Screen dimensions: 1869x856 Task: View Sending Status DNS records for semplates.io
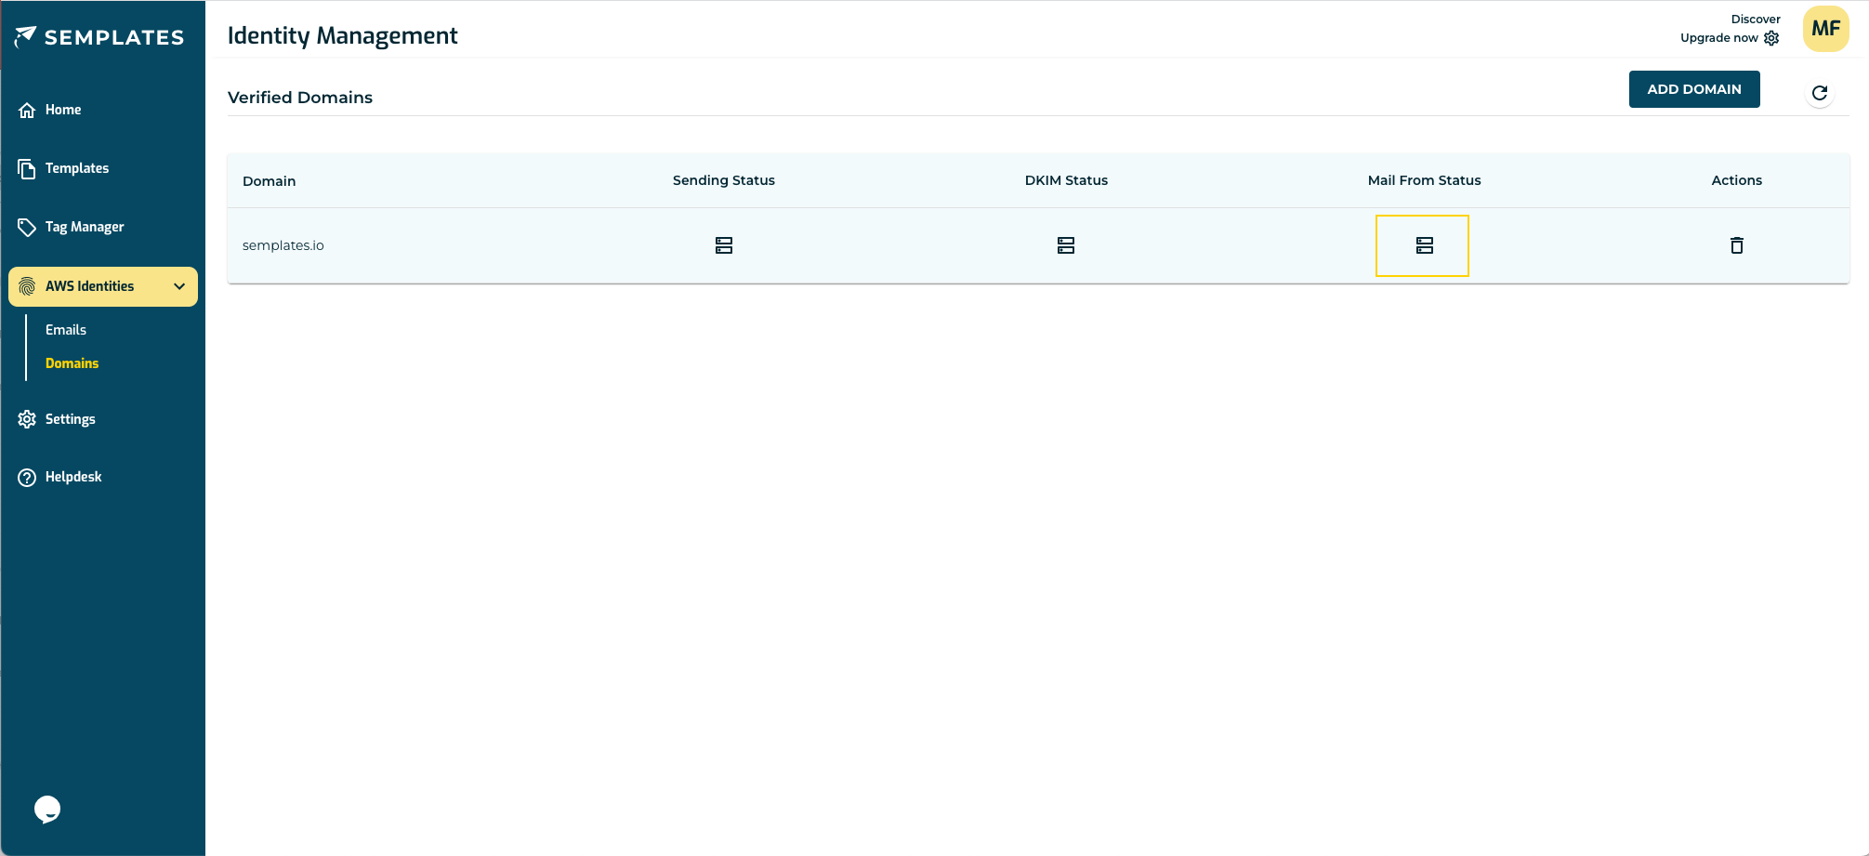point(724,245)
